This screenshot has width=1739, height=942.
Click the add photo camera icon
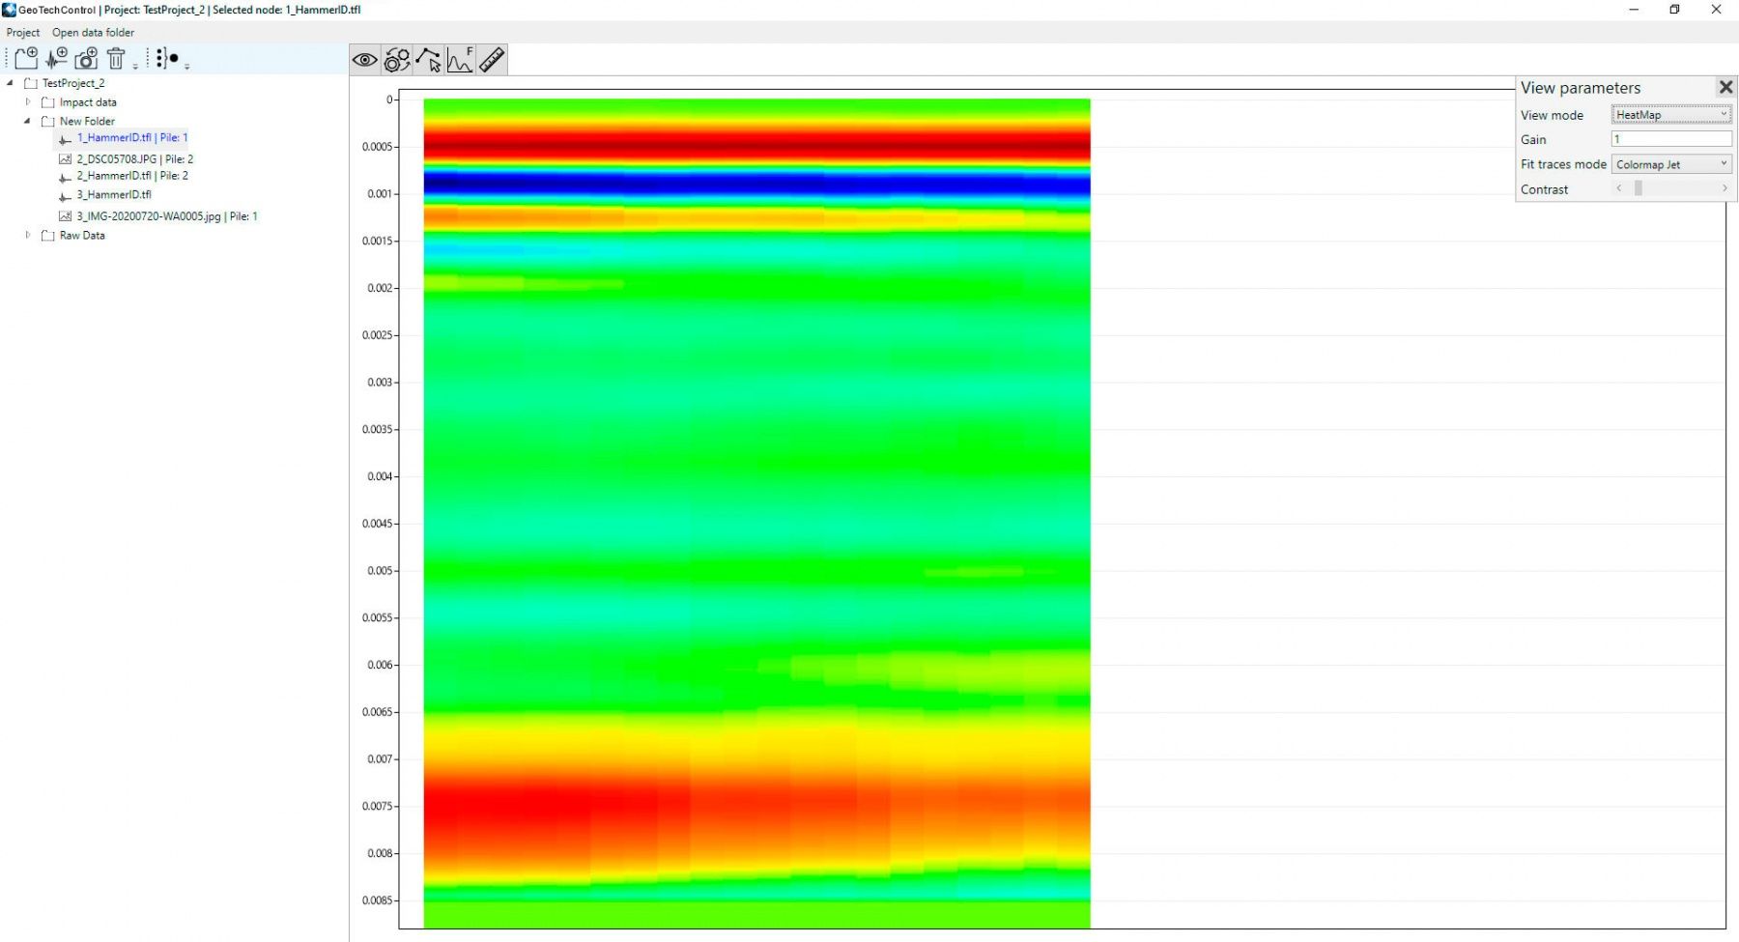click(x=86, y=59)
